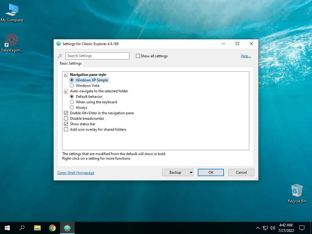Screen dimensions: 312x234
Task: Open the notification center icon
Action: coord(302,228)
